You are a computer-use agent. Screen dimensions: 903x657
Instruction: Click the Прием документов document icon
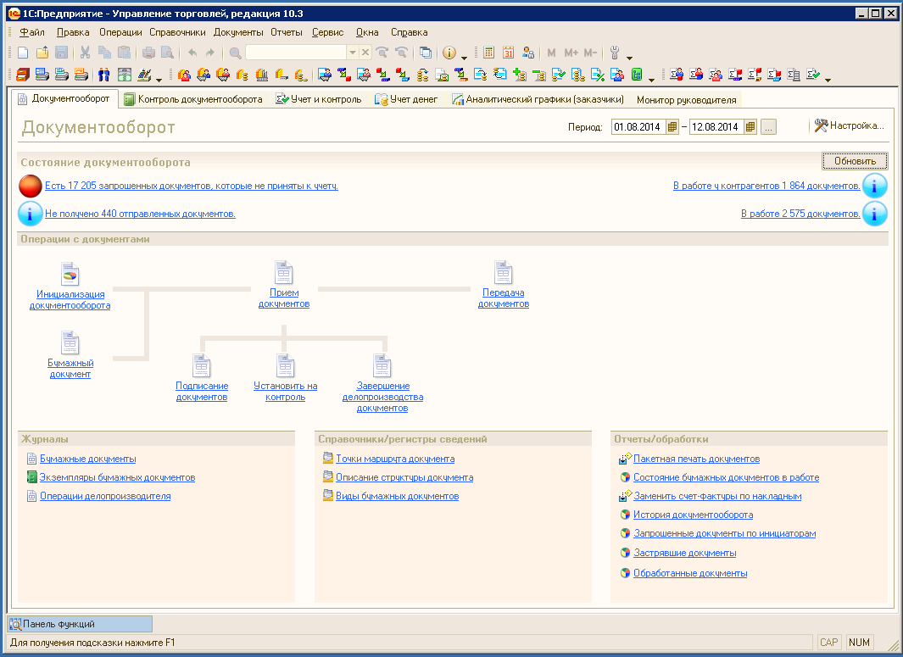[x=283, y=272]
